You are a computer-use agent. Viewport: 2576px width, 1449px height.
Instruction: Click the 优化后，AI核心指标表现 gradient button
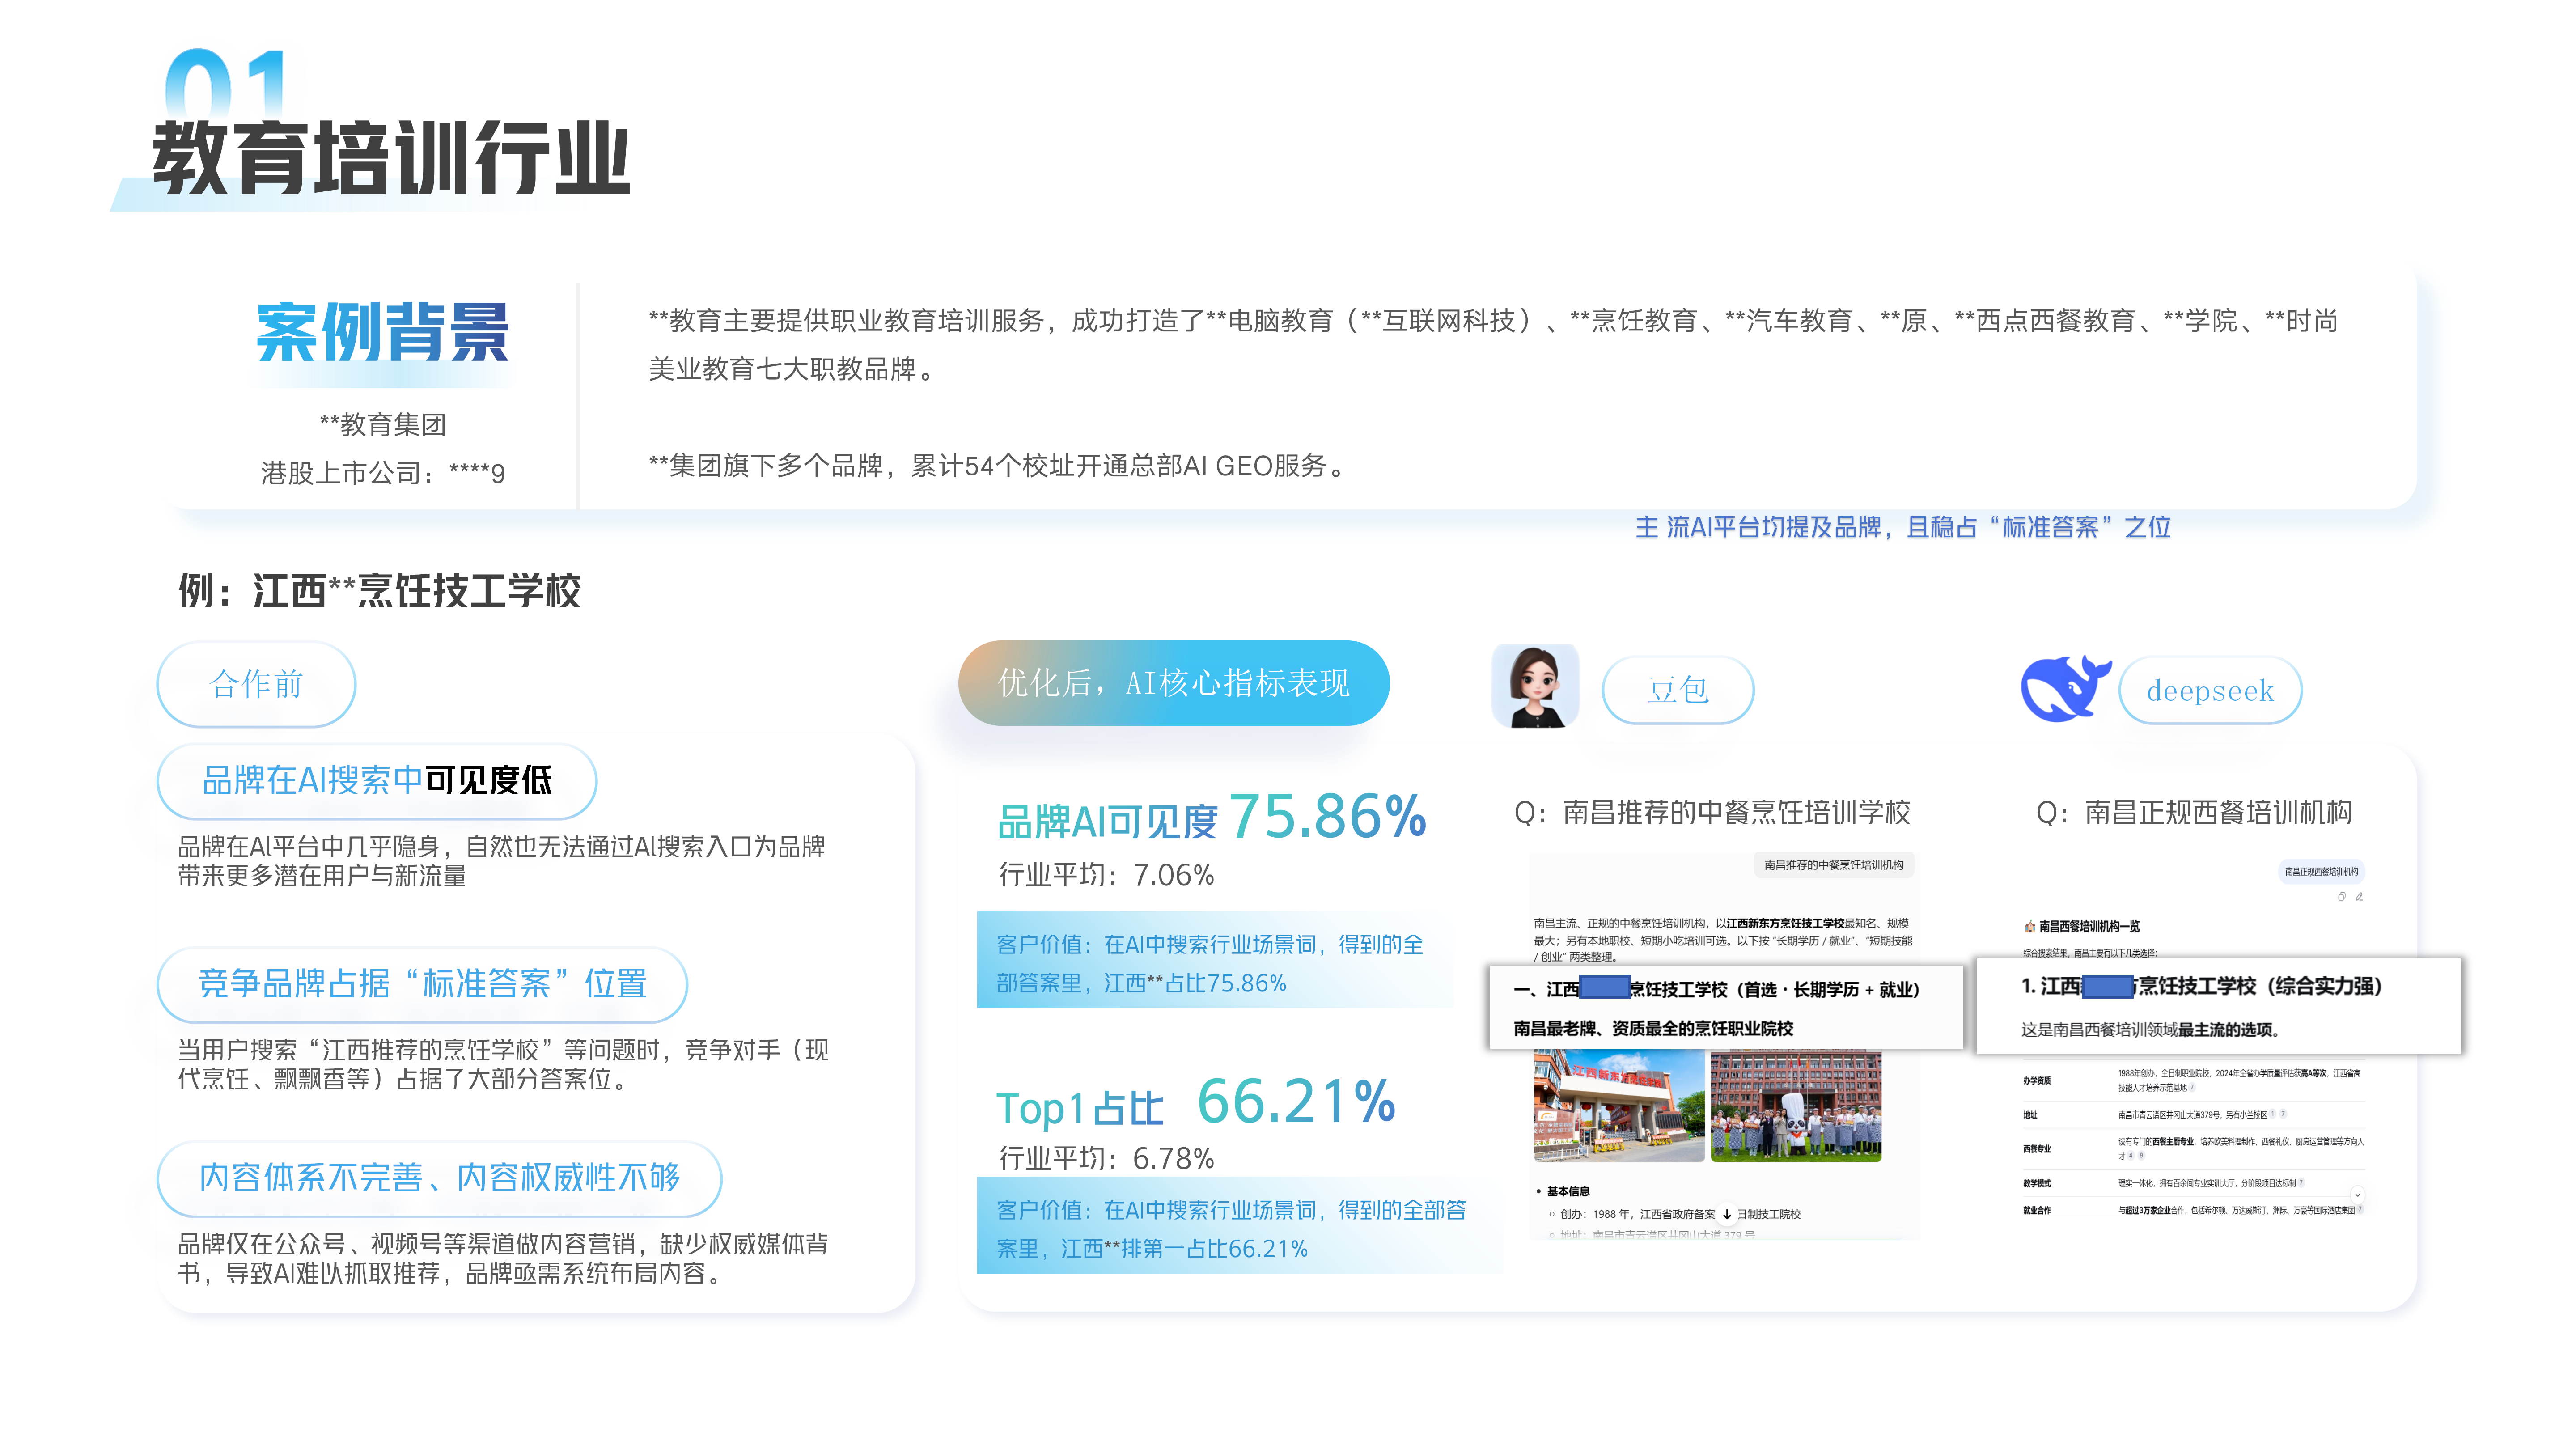1174,683
